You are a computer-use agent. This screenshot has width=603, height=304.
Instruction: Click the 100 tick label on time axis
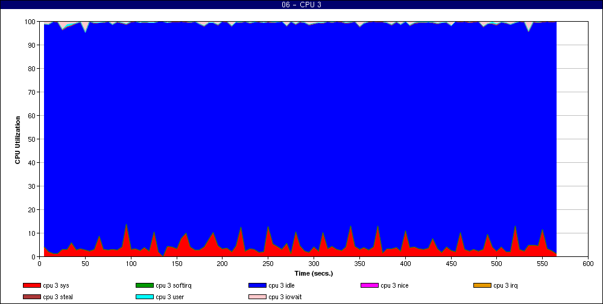(131, 264)
